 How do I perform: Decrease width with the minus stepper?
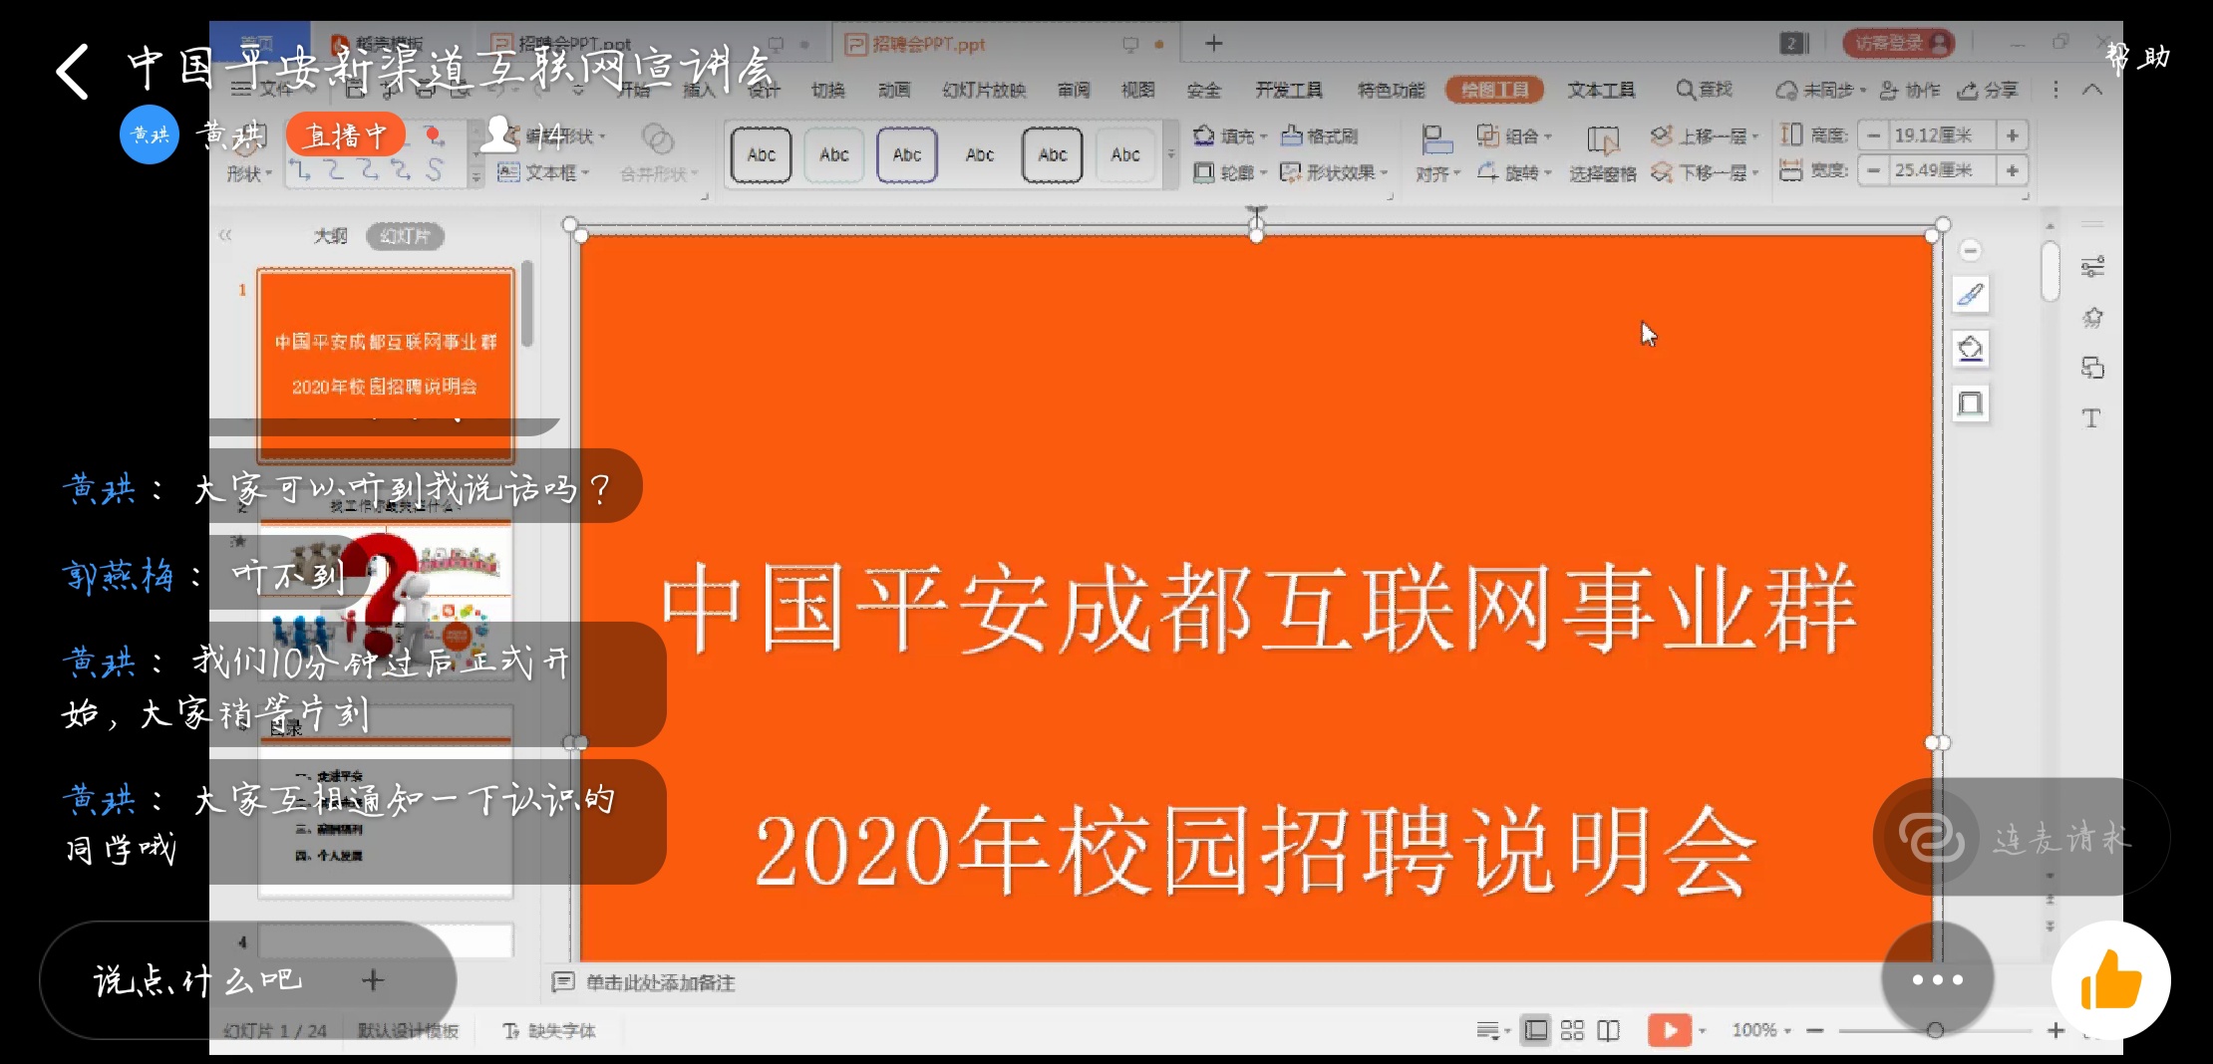tap(1874, 170)
